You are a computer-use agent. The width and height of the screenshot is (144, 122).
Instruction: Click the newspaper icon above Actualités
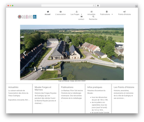(92, 12)
